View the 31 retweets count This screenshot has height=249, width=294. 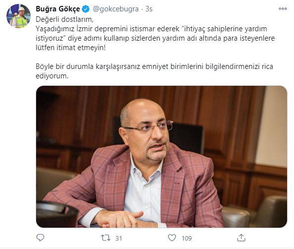click(x=119, y=238)
